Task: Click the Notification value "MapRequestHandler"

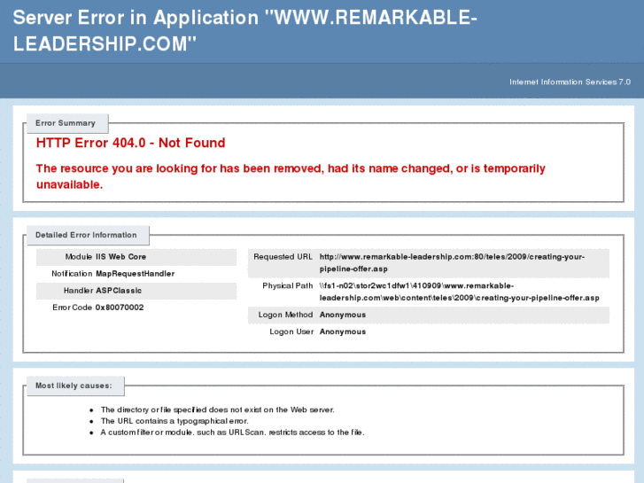Action: (136, 274)
